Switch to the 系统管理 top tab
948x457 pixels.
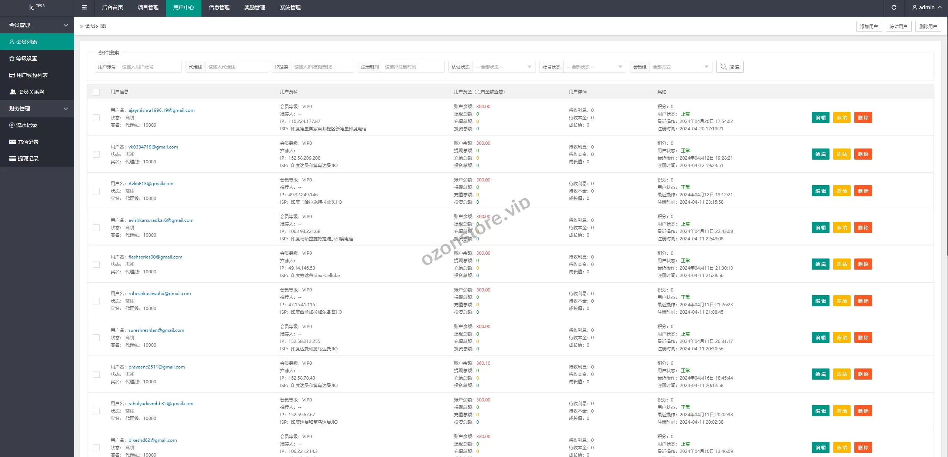[290, 7]
